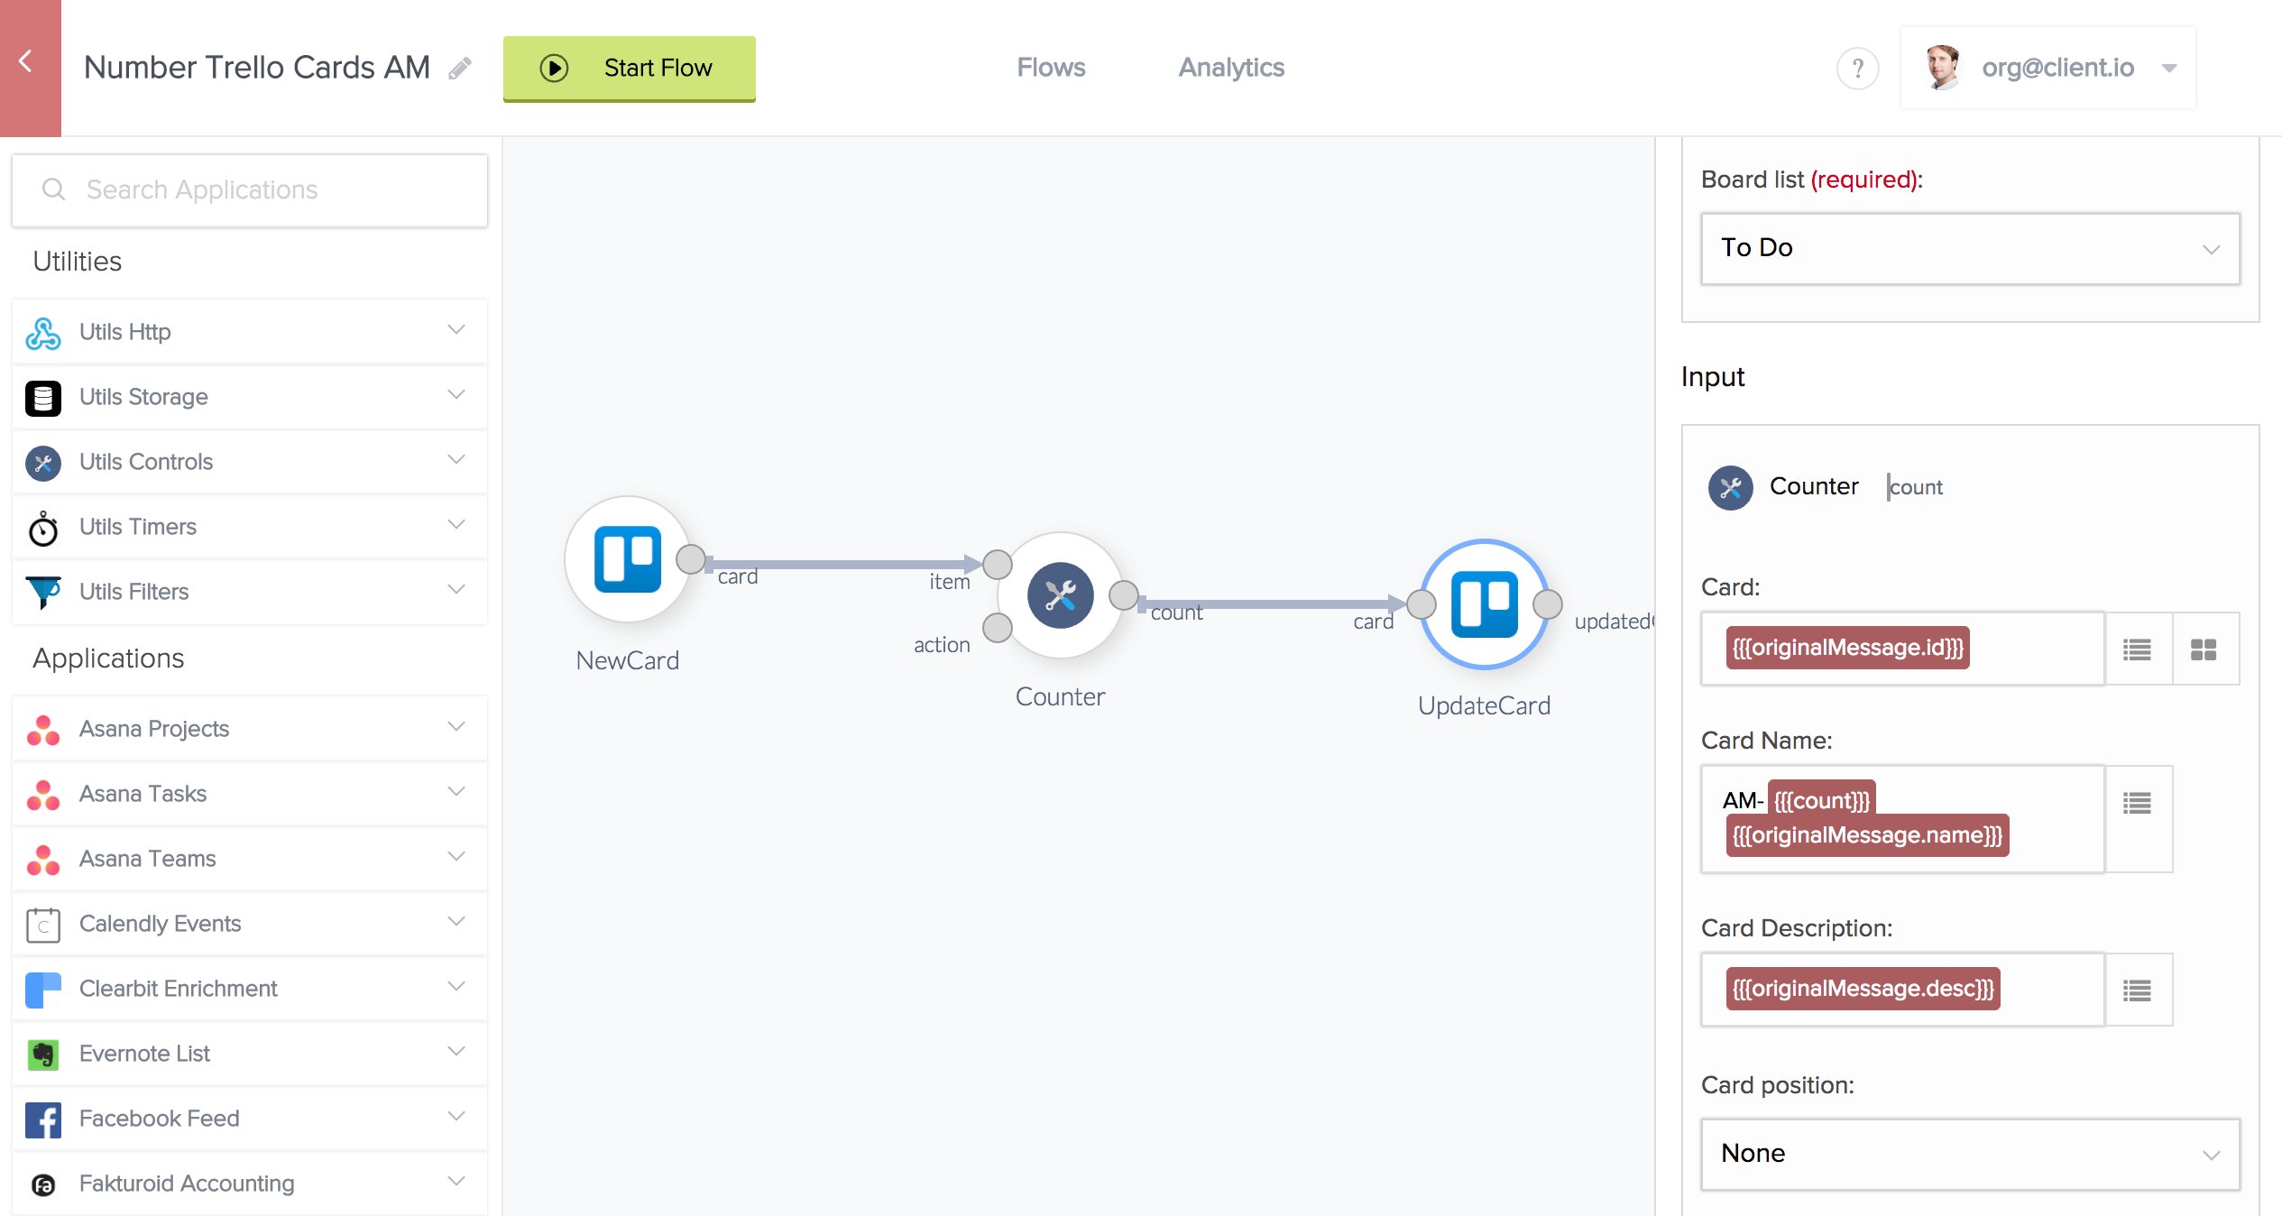This screenshot has height=1216, width=2282.
Task: Click the Fakturoid Accounting icon
Action: 43,1184
